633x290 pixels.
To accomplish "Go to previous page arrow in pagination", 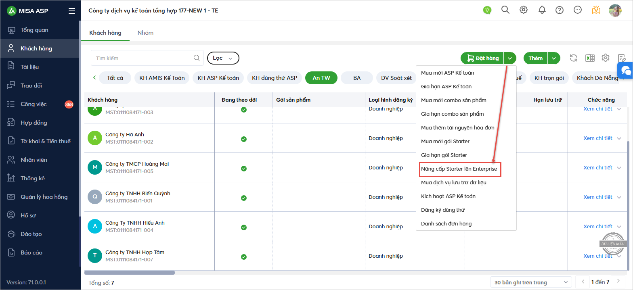I will point(582,282).
